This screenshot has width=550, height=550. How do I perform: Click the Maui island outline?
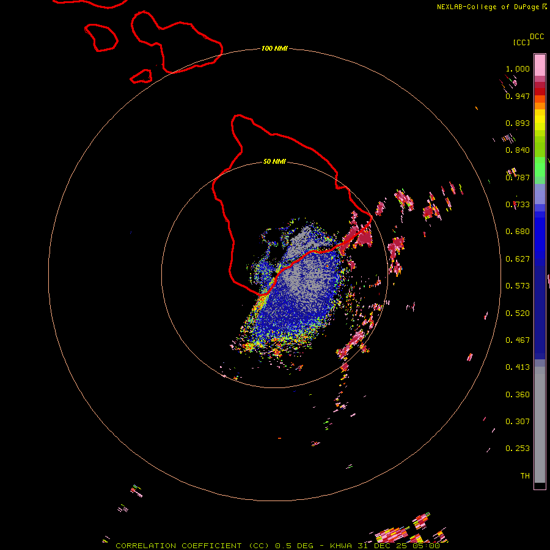[x=177, y=42]
